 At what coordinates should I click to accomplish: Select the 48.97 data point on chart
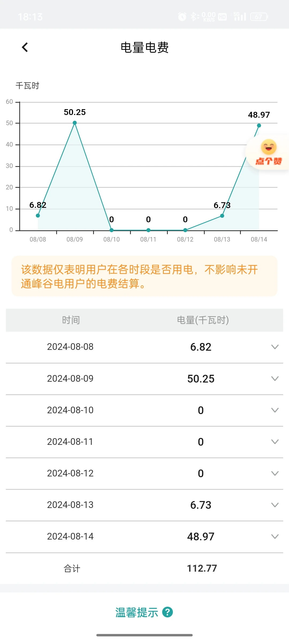pos(259,125)
